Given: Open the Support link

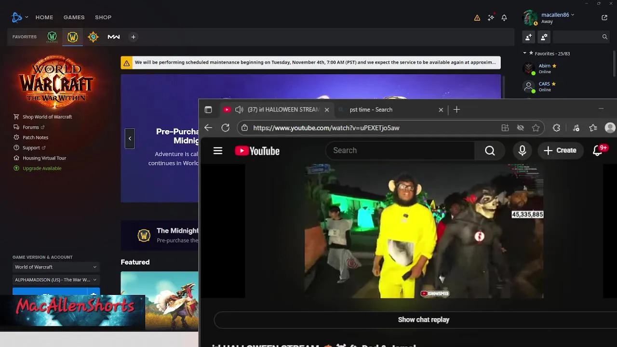Looking at the screenshot, I should [x=31, y=148].
